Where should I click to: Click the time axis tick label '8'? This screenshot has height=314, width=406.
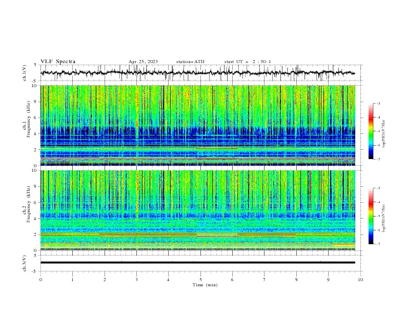(x=296, y=280)
